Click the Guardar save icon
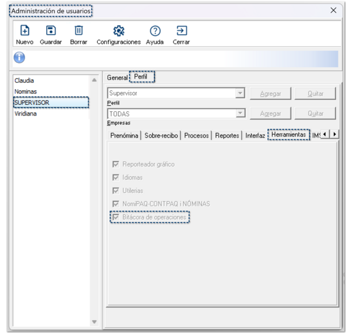 coord(51,30)
